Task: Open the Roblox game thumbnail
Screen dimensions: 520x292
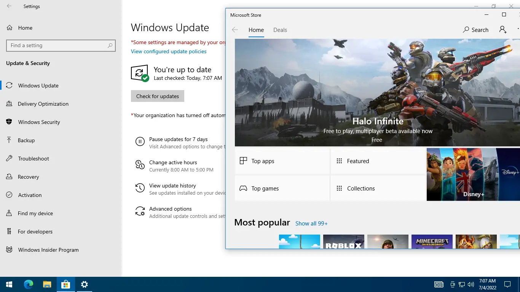Action: pyautogui.click(x=344, y=242)
